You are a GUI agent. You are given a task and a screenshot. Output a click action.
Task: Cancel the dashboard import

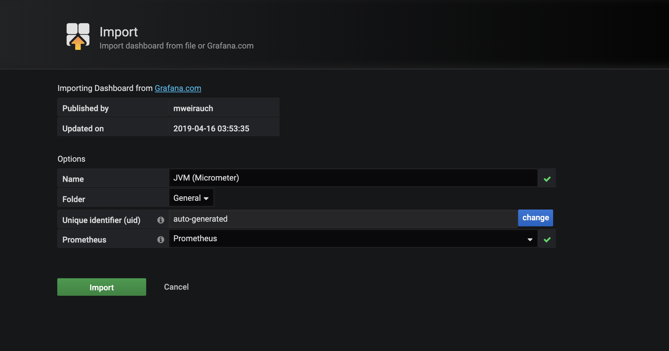(176, 287)
